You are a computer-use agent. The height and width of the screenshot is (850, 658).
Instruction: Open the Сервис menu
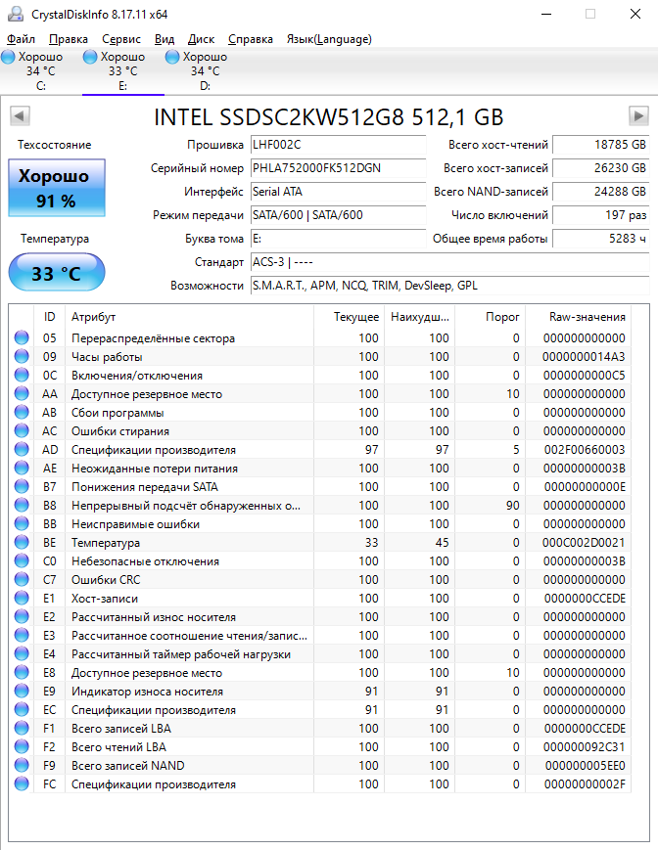pos(121,39)
